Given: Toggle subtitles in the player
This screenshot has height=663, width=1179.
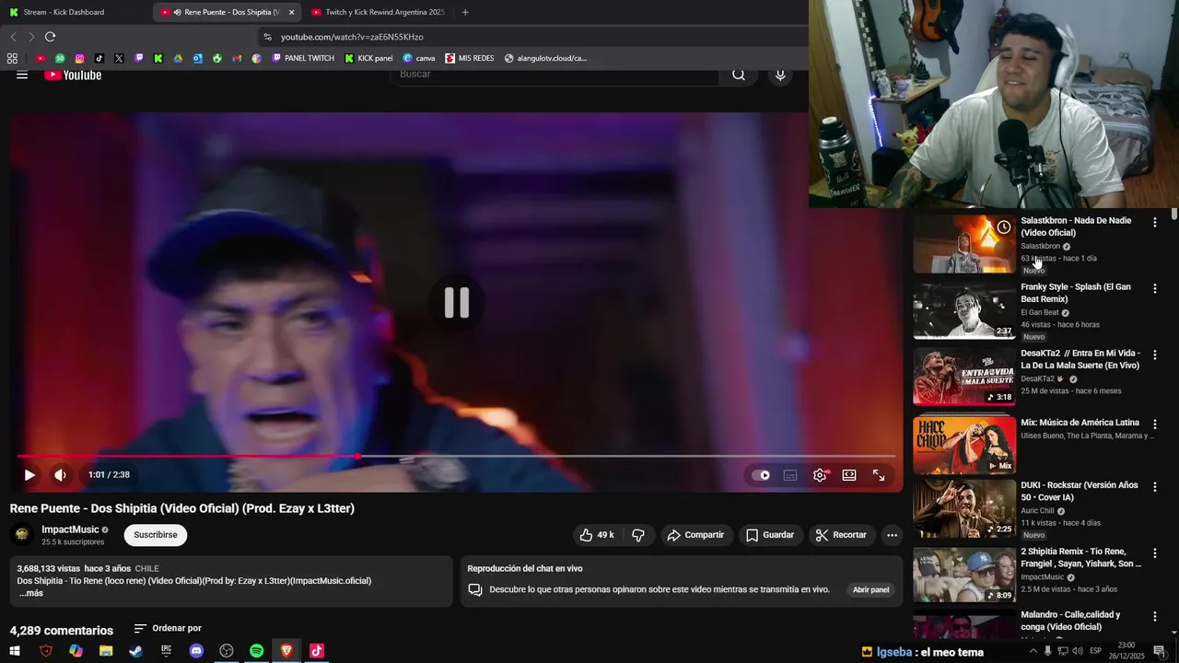Looking at the screenshot, I should point(790,475).
